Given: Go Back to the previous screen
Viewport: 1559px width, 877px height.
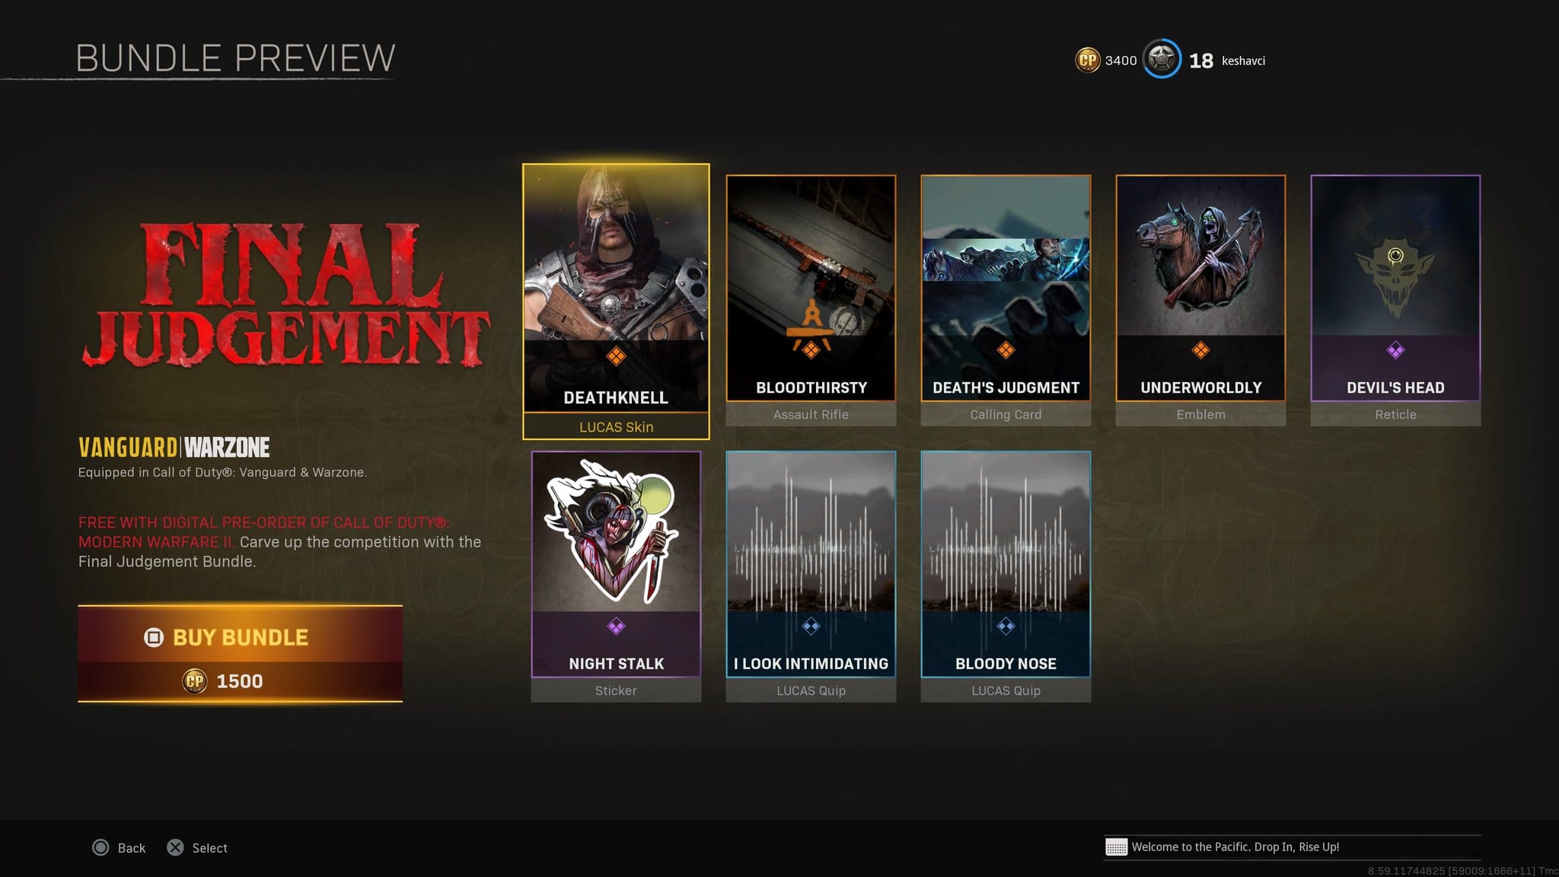Looking at the screenshot, I should tap(131, 847).
